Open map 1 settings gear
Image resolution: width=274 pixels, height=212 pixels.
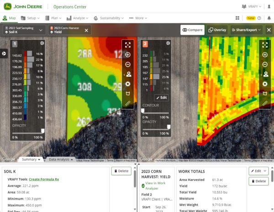(128, 84)
